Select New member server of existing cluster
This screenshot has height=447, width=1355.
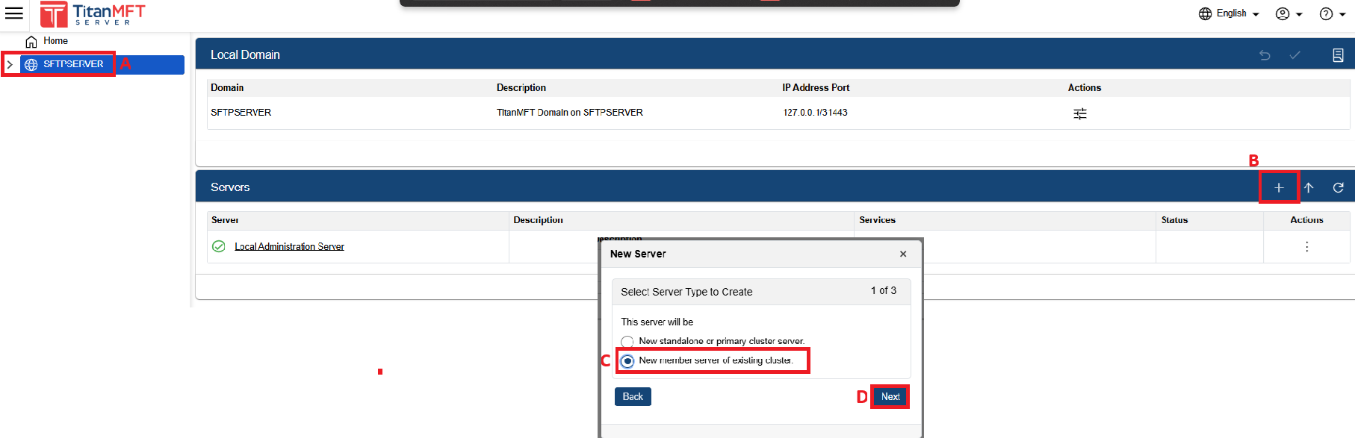(x=627, y=361)
